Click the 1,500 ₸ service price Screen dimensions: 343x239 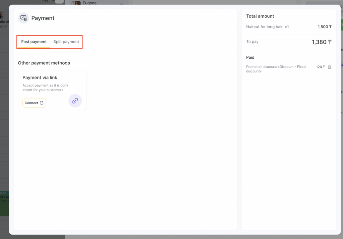(324, 27)
